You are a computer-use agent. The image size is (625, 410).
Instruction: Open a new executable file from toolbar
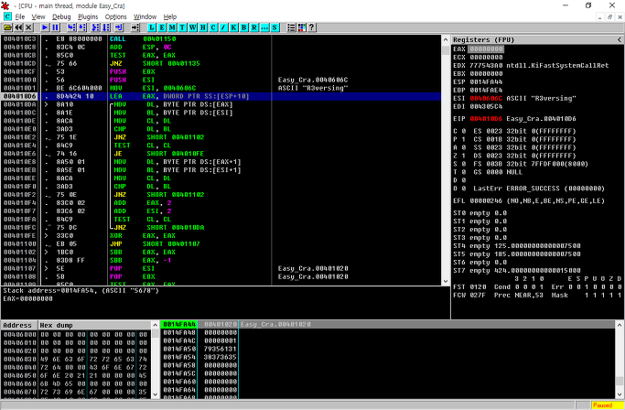7,27
